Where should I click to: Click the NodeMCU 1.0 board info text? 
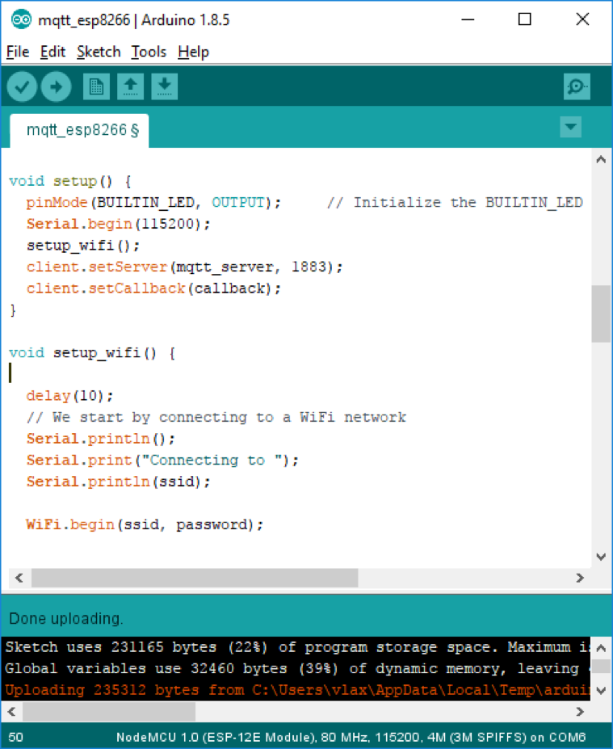pos(351,737)
